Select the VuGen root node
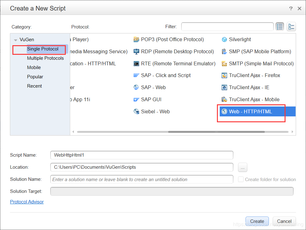The image size is (306, 230). (27, 40)
